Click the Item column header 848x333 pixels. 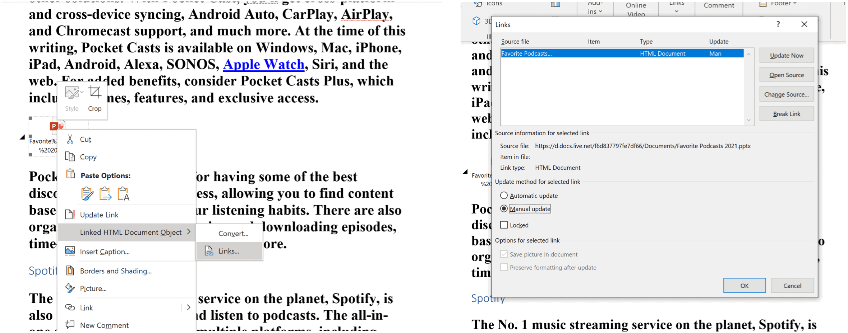coord(594,42)
